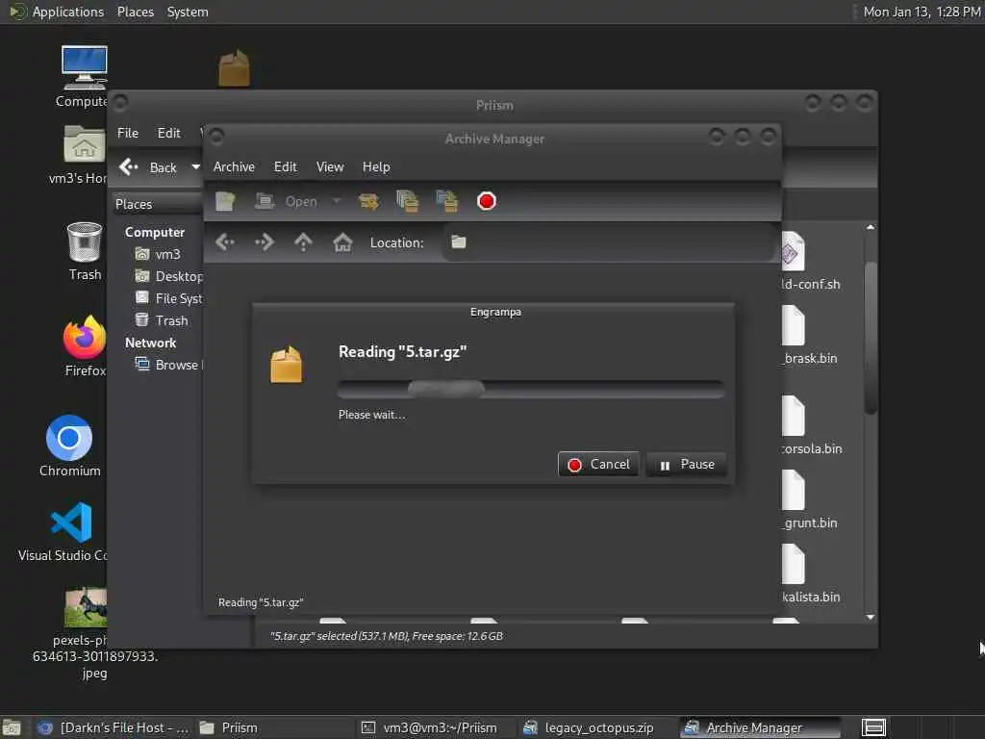Click the workspace switcher in bottom panel
Image resolution: width=985 pixels, height=739 pixels.
[873, 727]
